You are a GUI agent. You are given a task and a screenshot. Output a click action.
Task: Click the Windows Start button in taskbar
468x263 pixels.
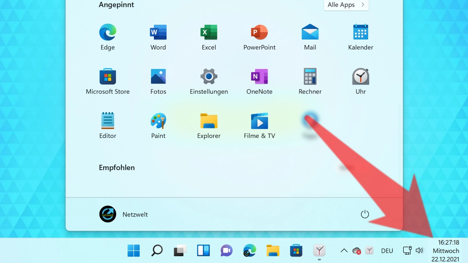(x=134, y=251)
